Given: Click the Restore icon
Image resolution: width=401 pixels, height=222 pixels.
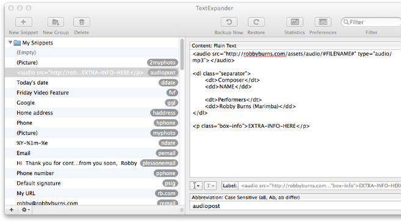Looking at the screenshot, I should (256, 22).
